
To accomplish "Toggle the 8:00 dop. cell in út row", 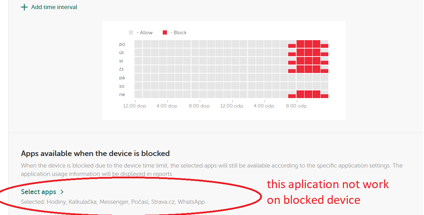I will (x=203, y=52).
